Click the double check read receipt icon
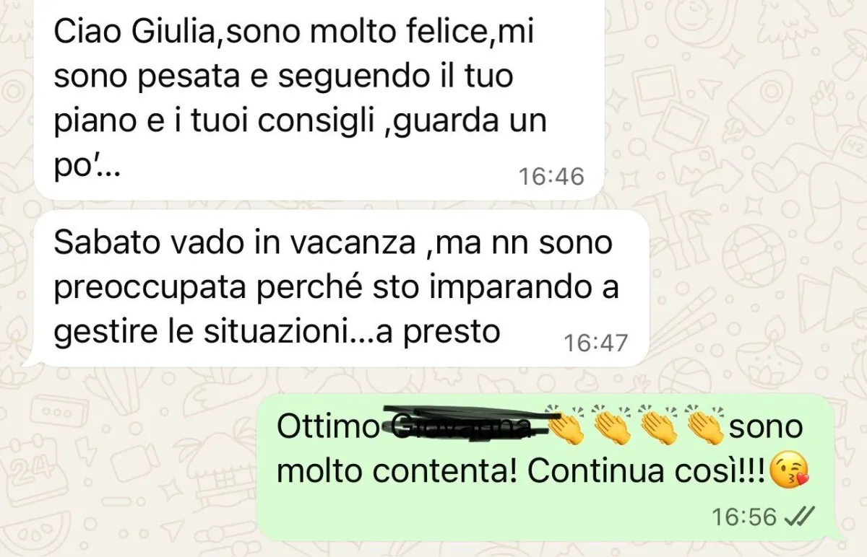This screenshot has height=557, width=867. tap(799, 516)
